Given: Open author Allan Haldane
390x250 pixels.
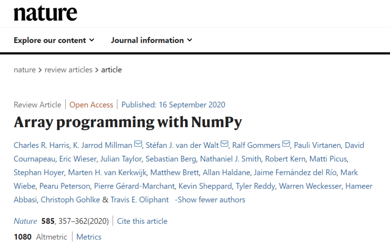Looking at the screenshot, I should [226, 173].
